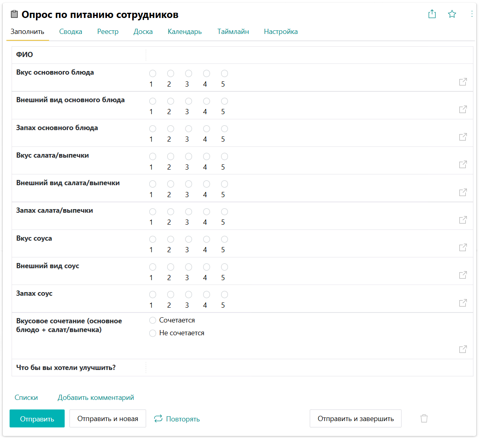Click the Отправить и новая button
Image resolution: width=479 pixels, height=439 pixels.
coord(108,419)
